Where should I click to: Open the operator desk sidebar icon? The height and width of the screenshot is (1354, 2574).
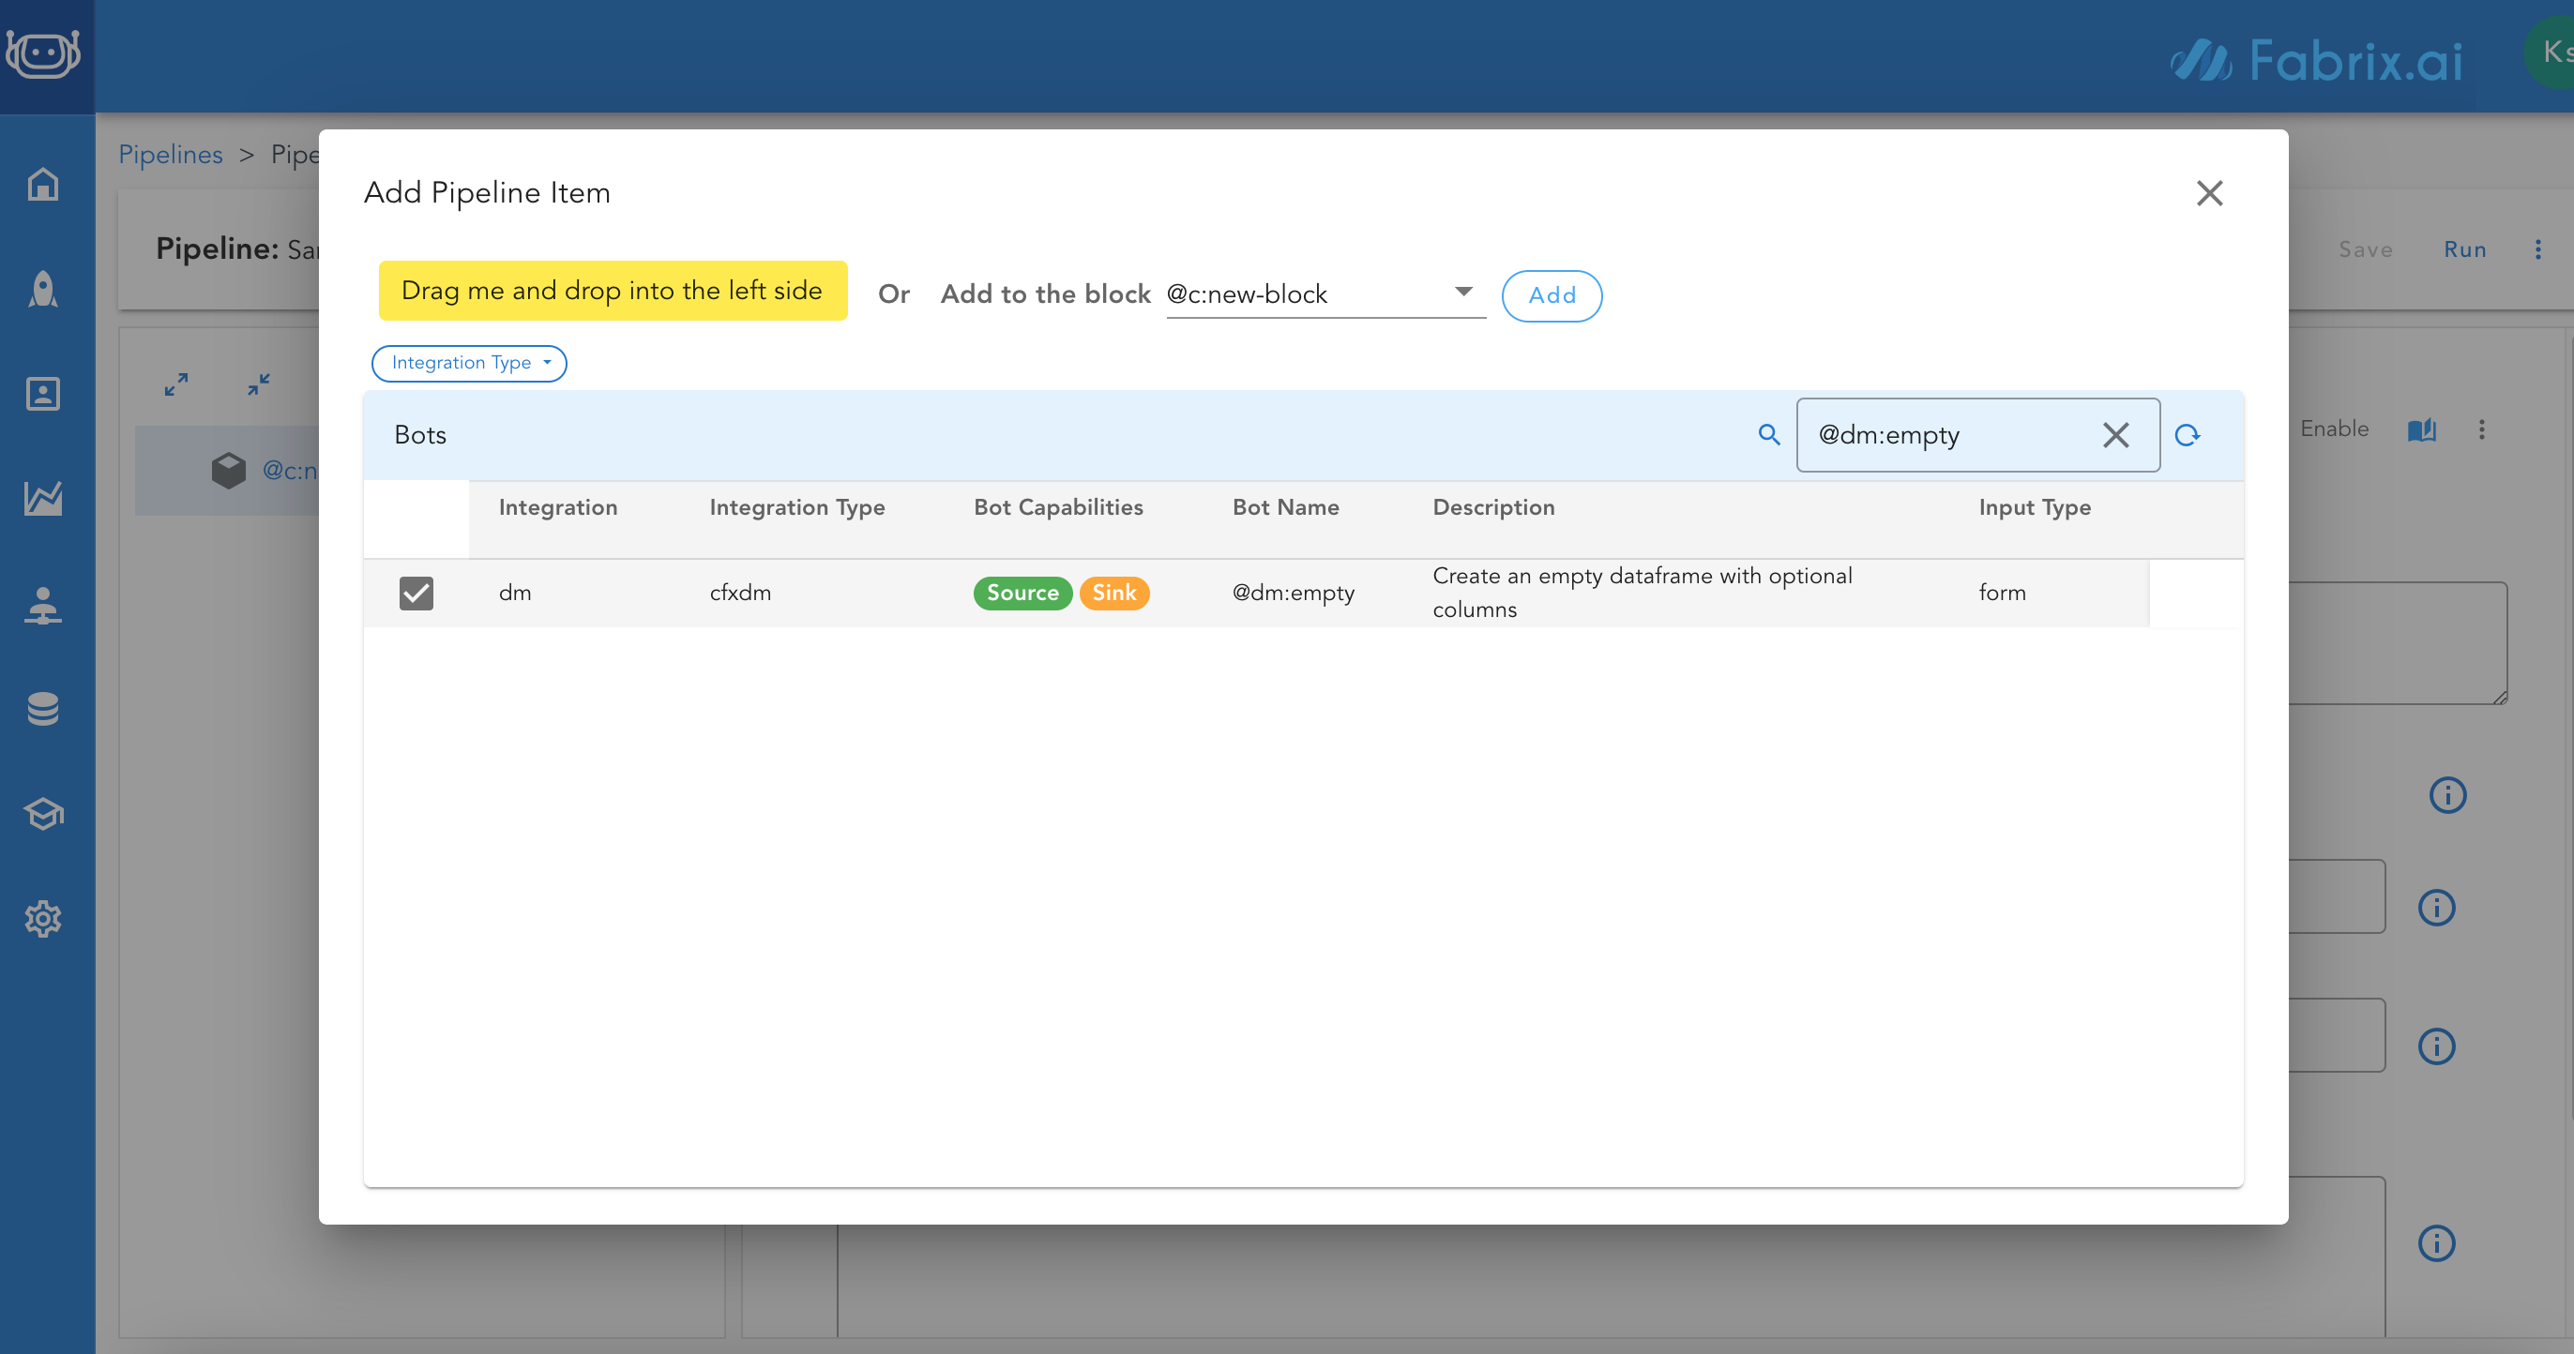(x=43, y=604)
